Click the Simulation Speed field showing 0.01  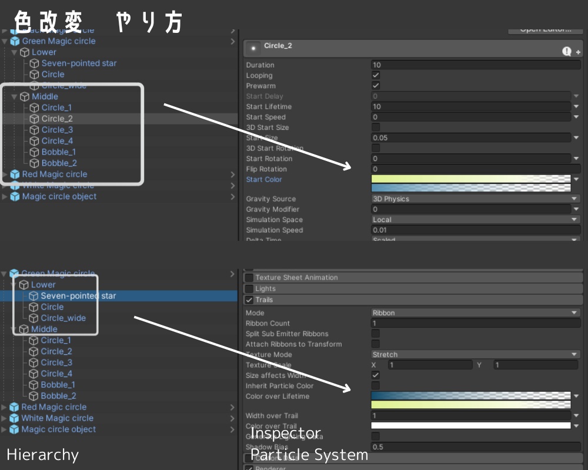click(x=476, y=230)
